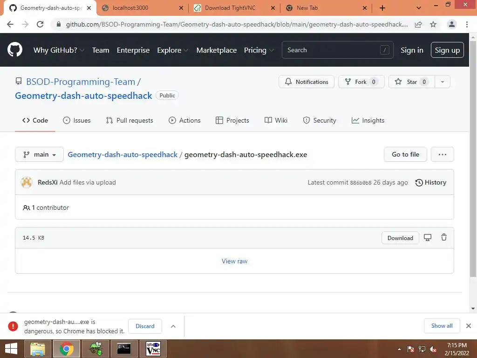Open the Issues tab
477x358 pixels.
pos(77,120)
